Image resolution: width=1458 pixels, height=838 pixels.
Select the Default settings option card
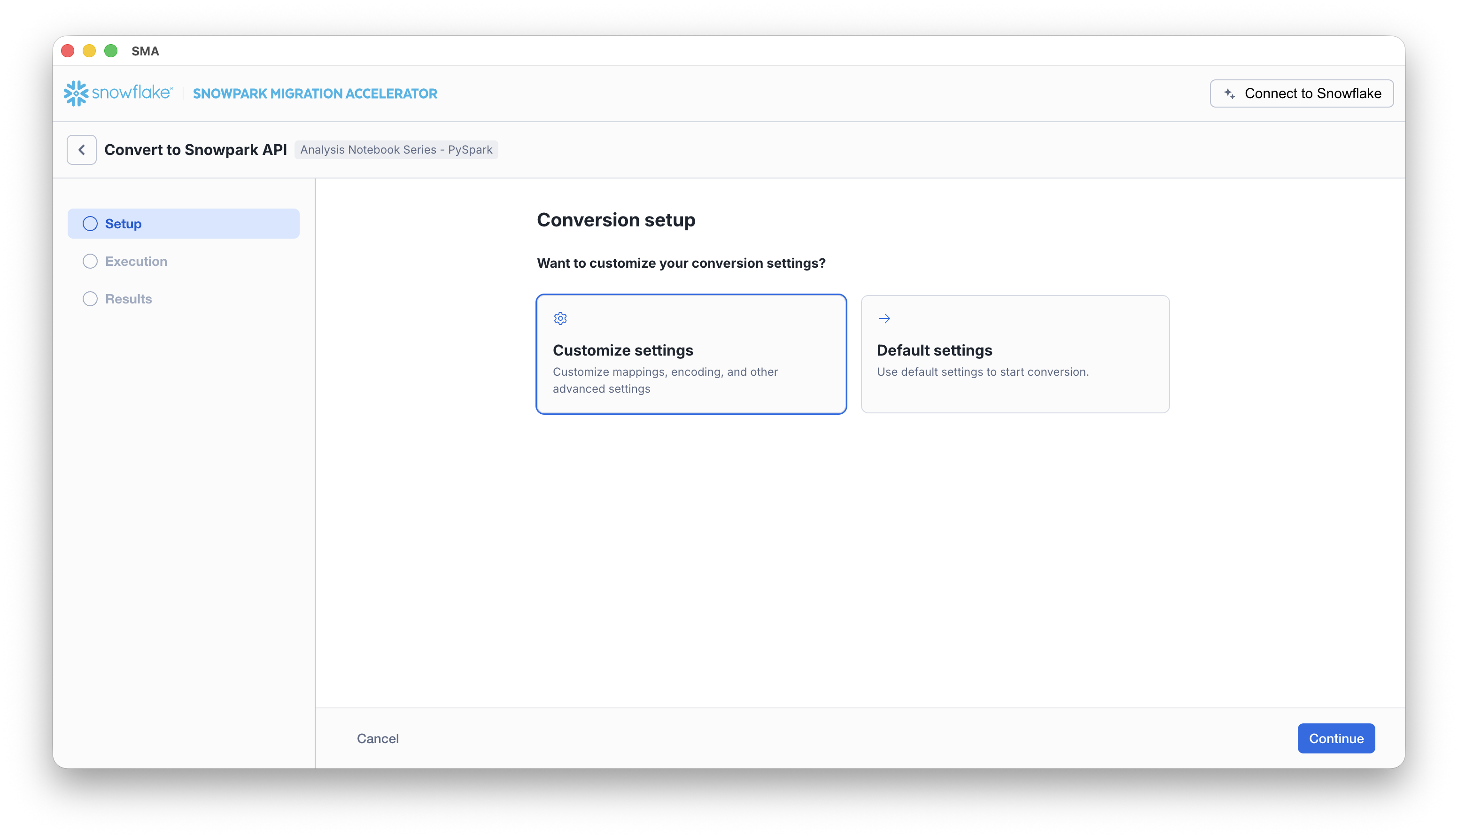click(x=1015, y=354)
